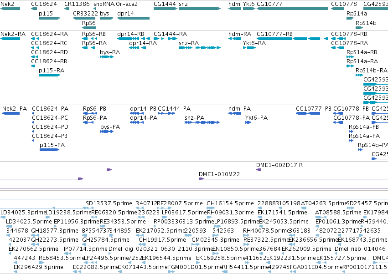Click the RpS6-RA transcript label
The image size is (388, 274).
(94, 43)
